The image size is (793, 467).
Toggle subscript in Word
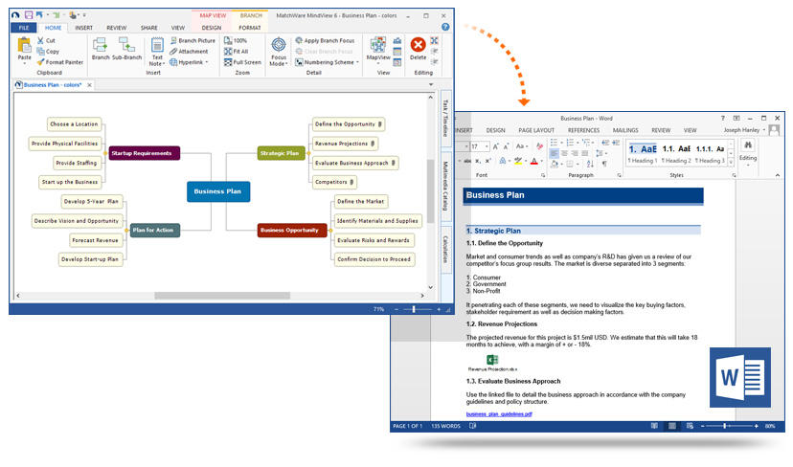478,161
